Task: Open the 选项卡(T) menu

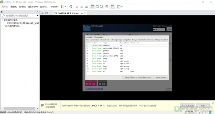Action: [44, 6]
